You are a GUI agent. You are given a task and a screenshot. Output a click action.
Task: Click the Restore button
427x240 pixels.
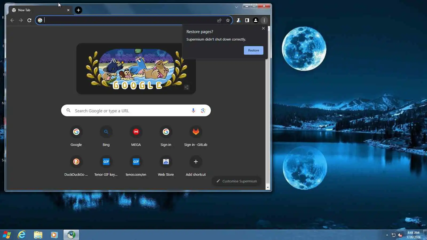coord(254,50)
